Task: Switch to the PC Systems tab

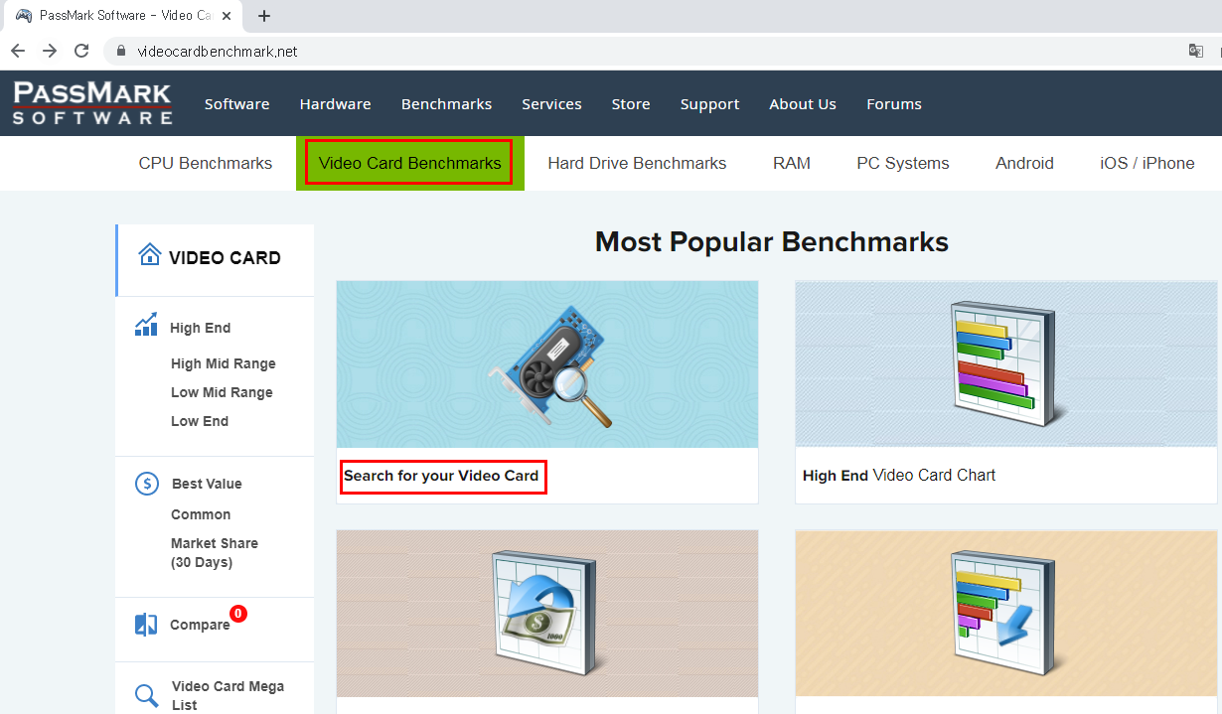Action: [x=903, y=163]
